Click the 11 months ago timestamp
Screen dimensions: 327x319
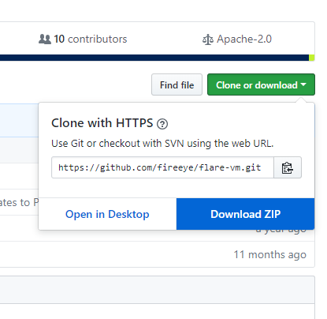tap(270, 254)
